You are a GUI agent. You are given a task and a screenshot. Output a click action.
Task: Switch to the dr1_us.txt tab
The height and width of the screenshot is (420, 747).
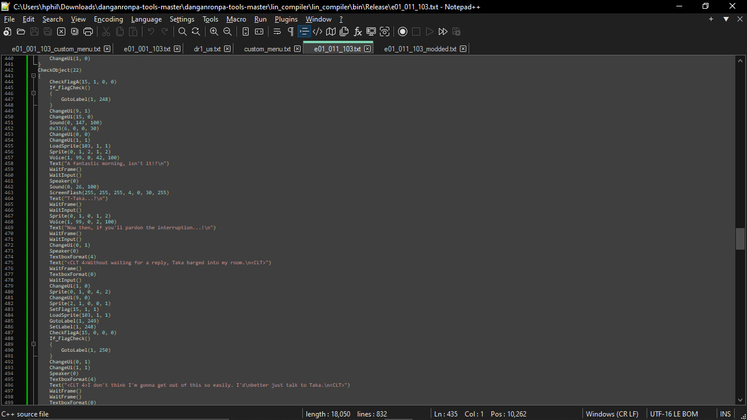pos(207,49)
